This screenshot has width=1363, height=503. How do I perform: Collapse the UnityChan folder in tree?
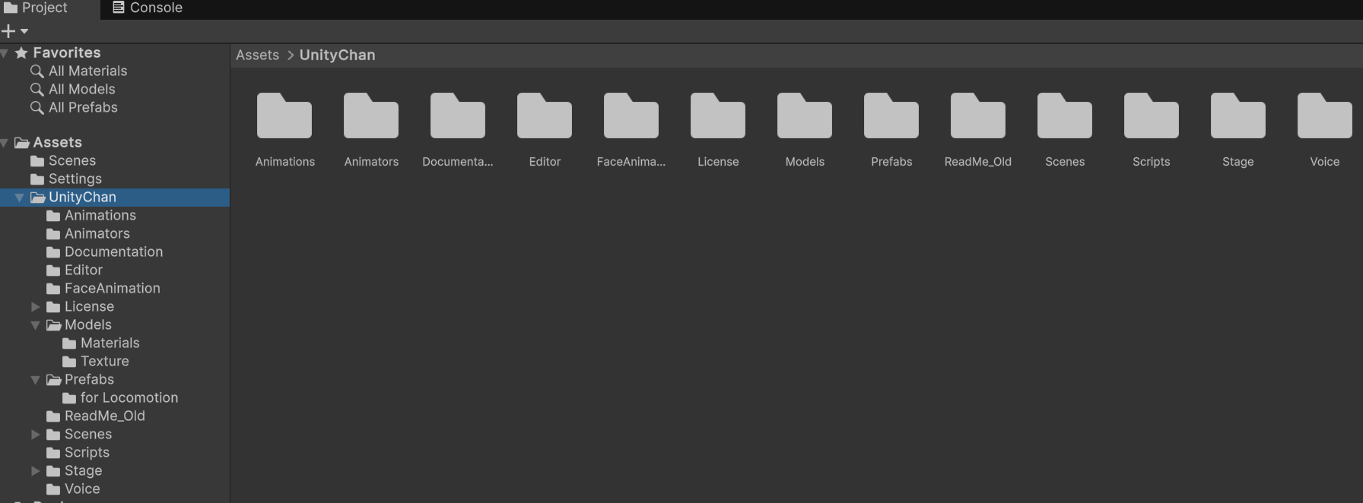[19, 198]
